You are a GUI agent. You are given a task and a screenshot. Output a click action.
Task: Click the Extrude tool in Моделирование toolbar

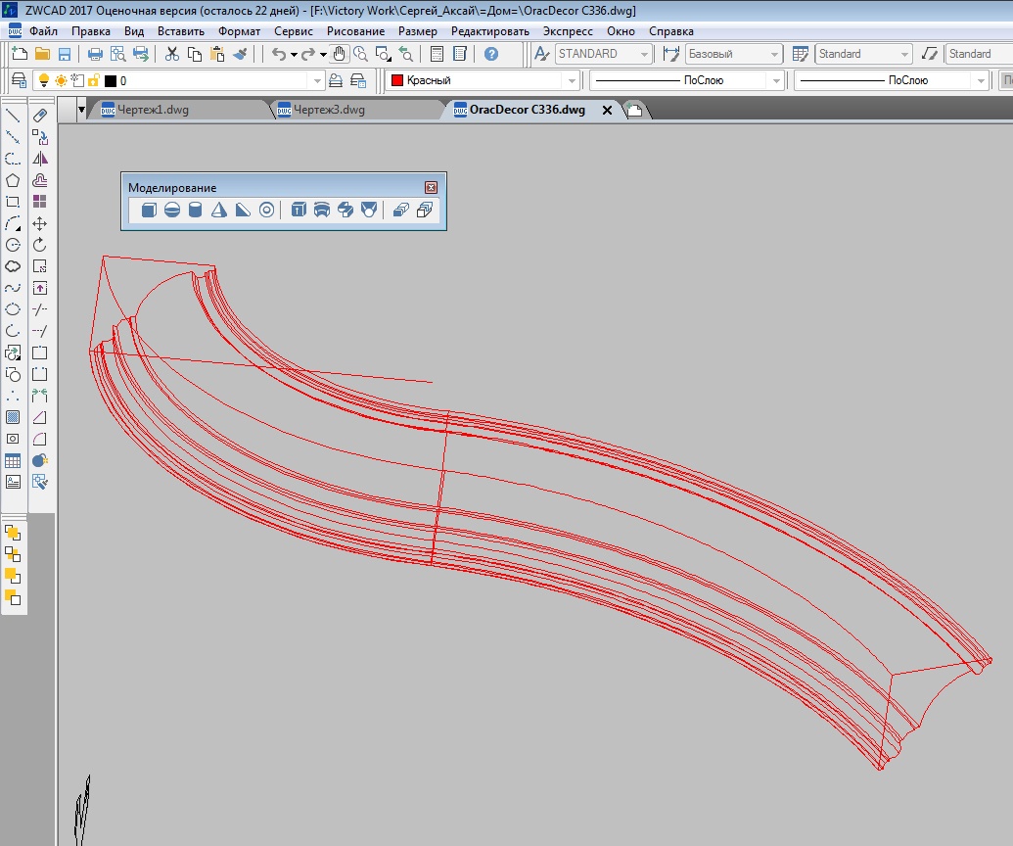[x=298, y=210]
